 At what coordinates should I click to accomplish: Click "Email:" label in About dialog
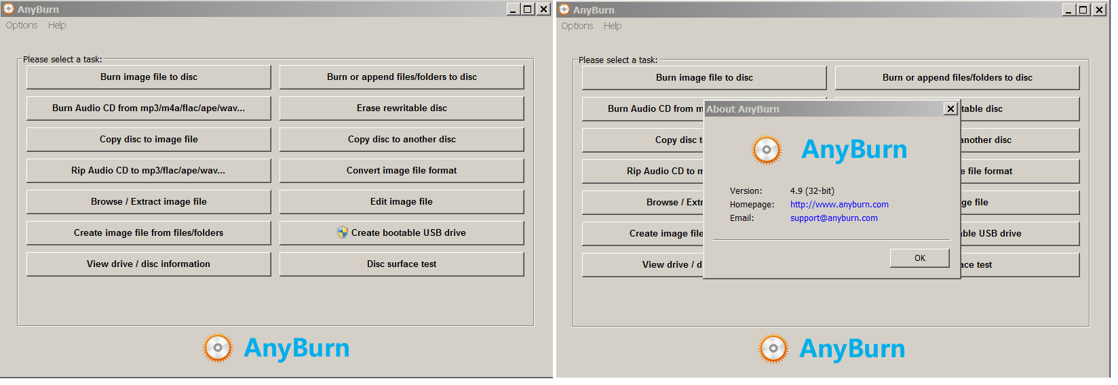741,218
